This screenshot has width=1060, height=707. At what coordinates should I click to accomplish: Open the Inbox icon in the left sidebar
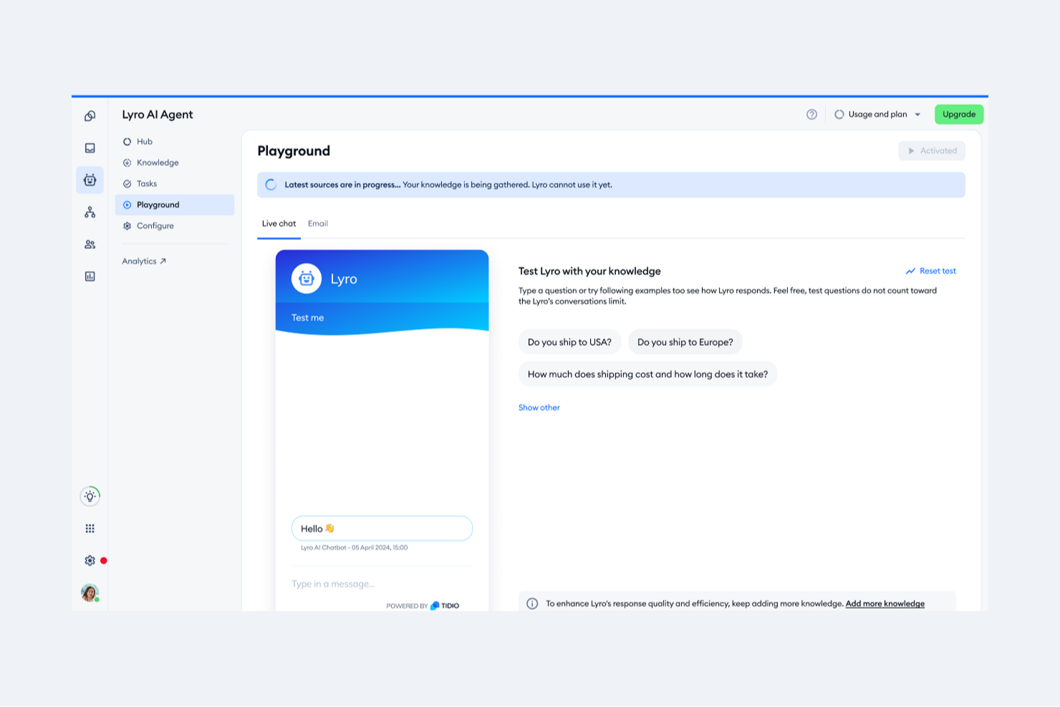click(90, 148)
